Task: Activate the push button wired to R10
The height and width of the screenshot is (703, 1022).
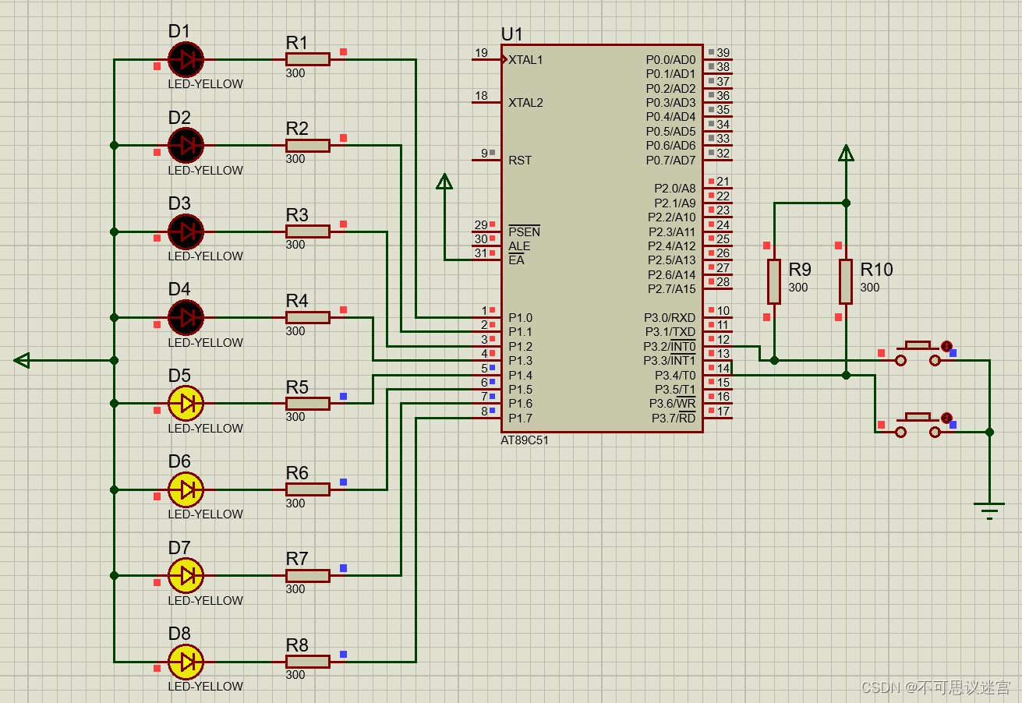Action: (x=918, y=426)
